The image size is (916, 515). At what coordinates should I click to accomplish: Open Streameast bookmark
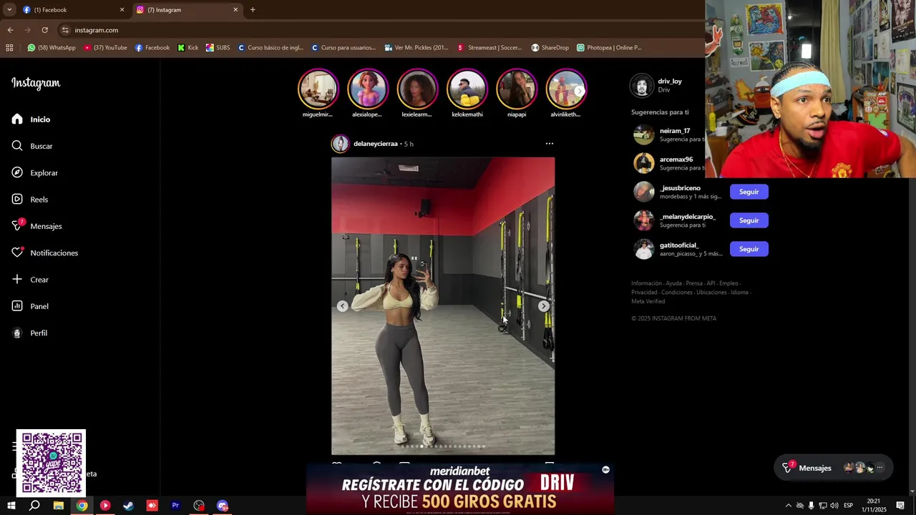pyautogui.click(x=490, y=48)
